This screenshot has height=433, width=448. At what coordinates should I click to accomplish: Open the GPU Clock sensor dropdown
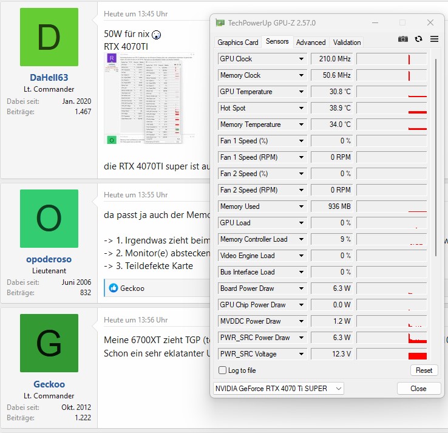tap(301, 59)
